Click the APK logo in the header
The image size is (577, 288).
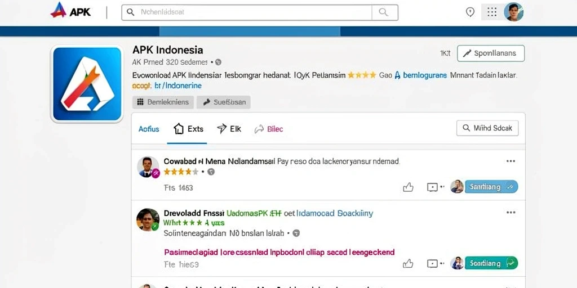70,11
